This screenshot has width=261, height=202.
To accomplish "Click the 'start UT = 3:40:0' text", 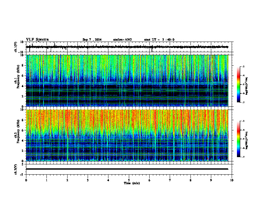I will (x=159, y=40).
